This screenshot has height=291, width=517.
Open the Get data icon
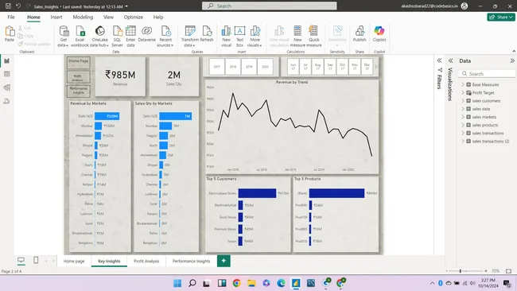coord(64,36)
